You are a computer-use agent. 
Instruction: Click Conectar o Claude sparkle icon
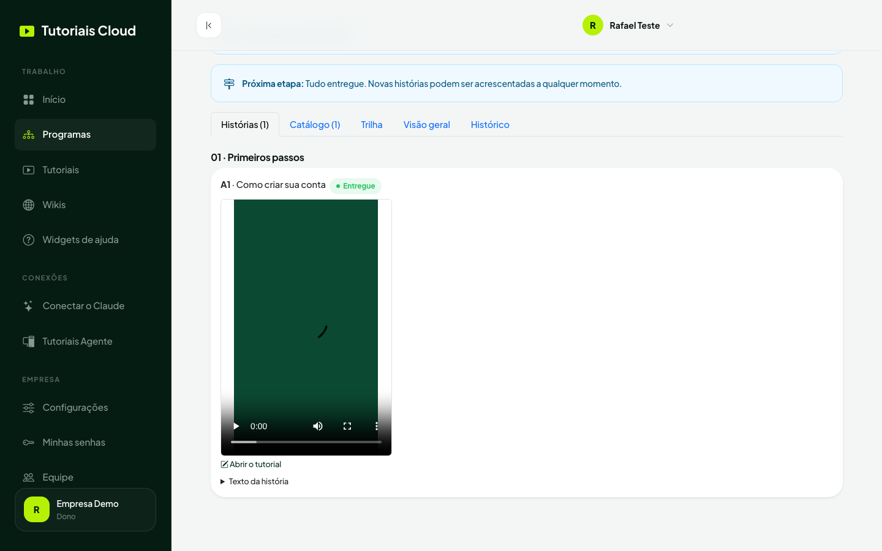(29, 306)
